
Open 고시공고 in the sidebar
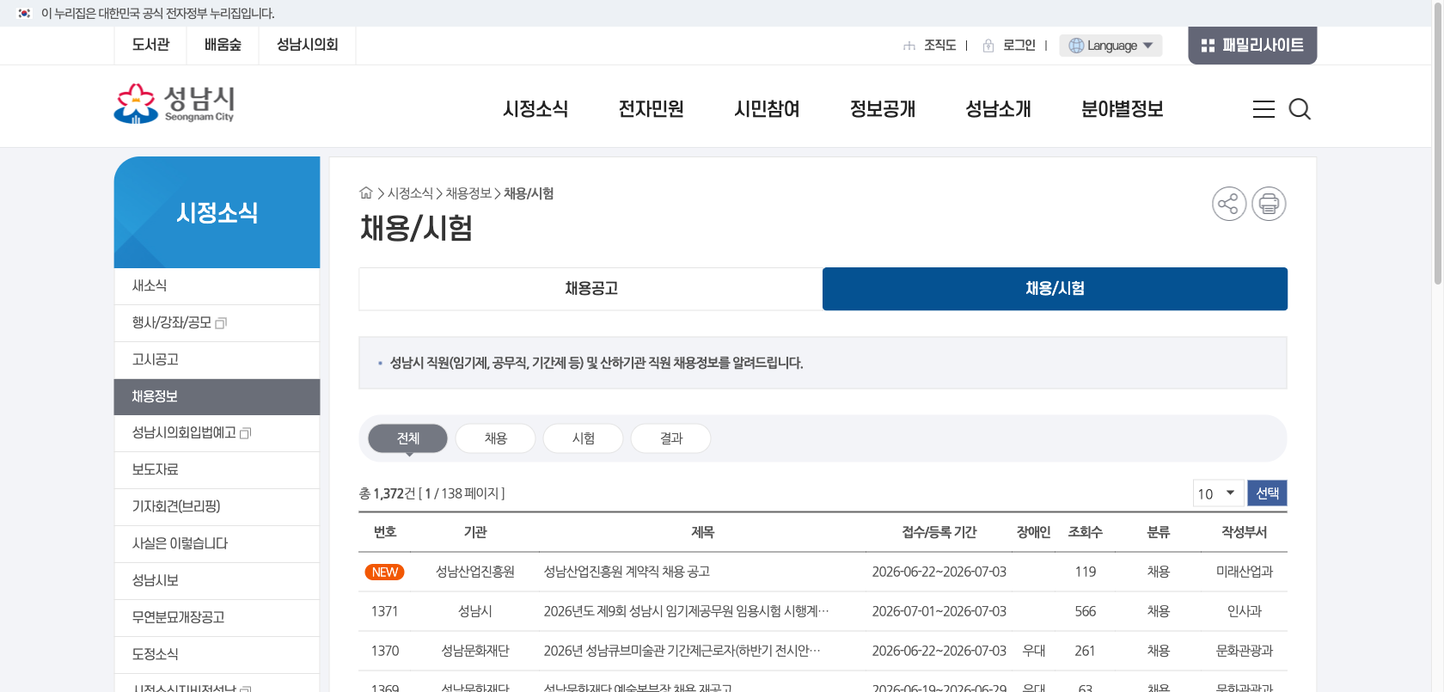[217, 360]
